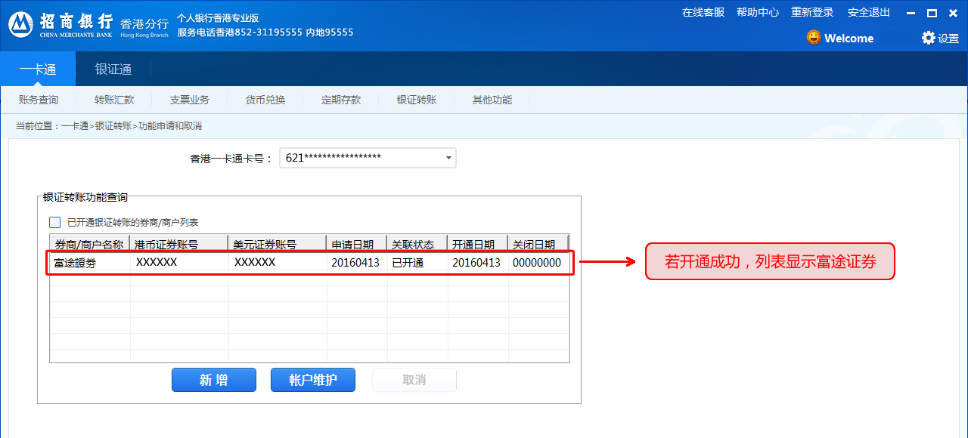Open settings via the gear icon
The height and width of the screenshot is (438, 968).
(x=928, y=38)
